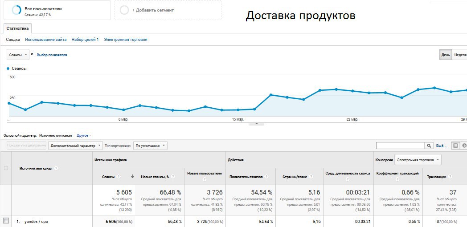Switch to Электронная торговля view under Статистика
Viewport: 467px width, 227px height.
(126, 40)
